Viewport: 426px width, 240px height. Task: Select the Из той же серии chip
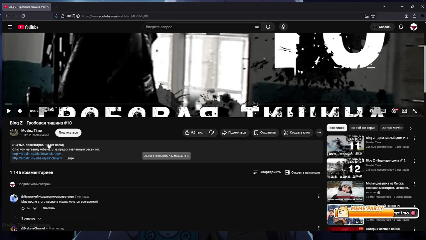[x=363, y=128]
